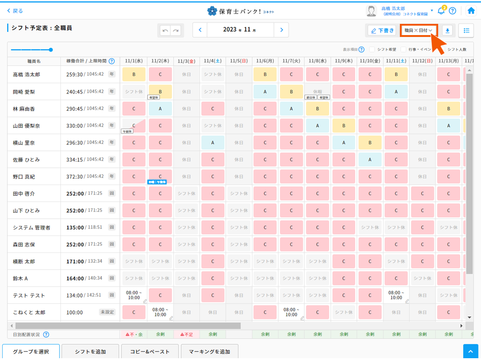Open the list view icon button

tap(466, 30)
